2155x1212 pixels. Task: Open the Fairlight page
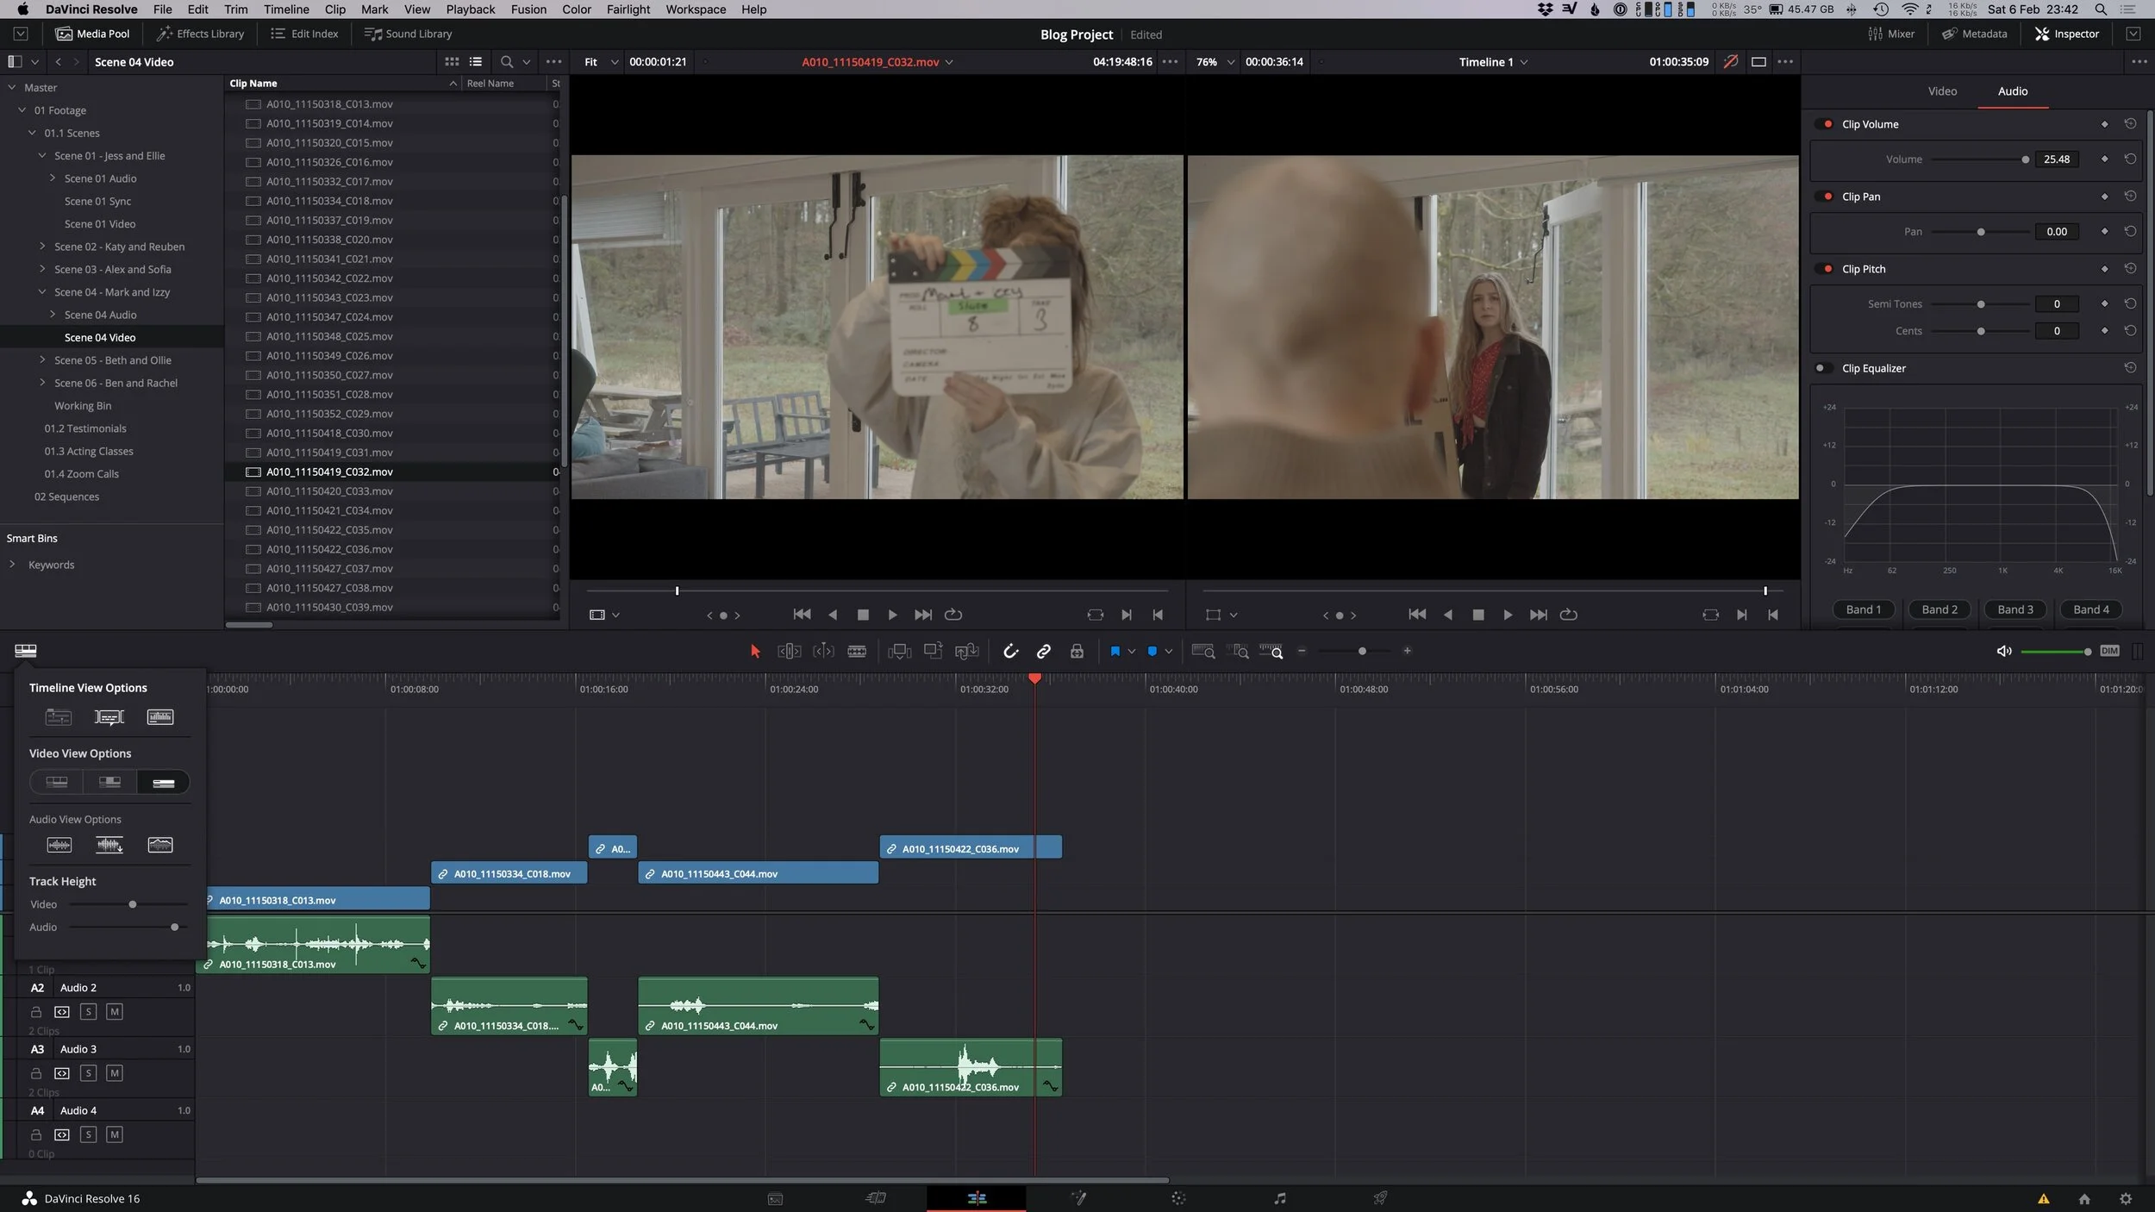[1280, 1197]
